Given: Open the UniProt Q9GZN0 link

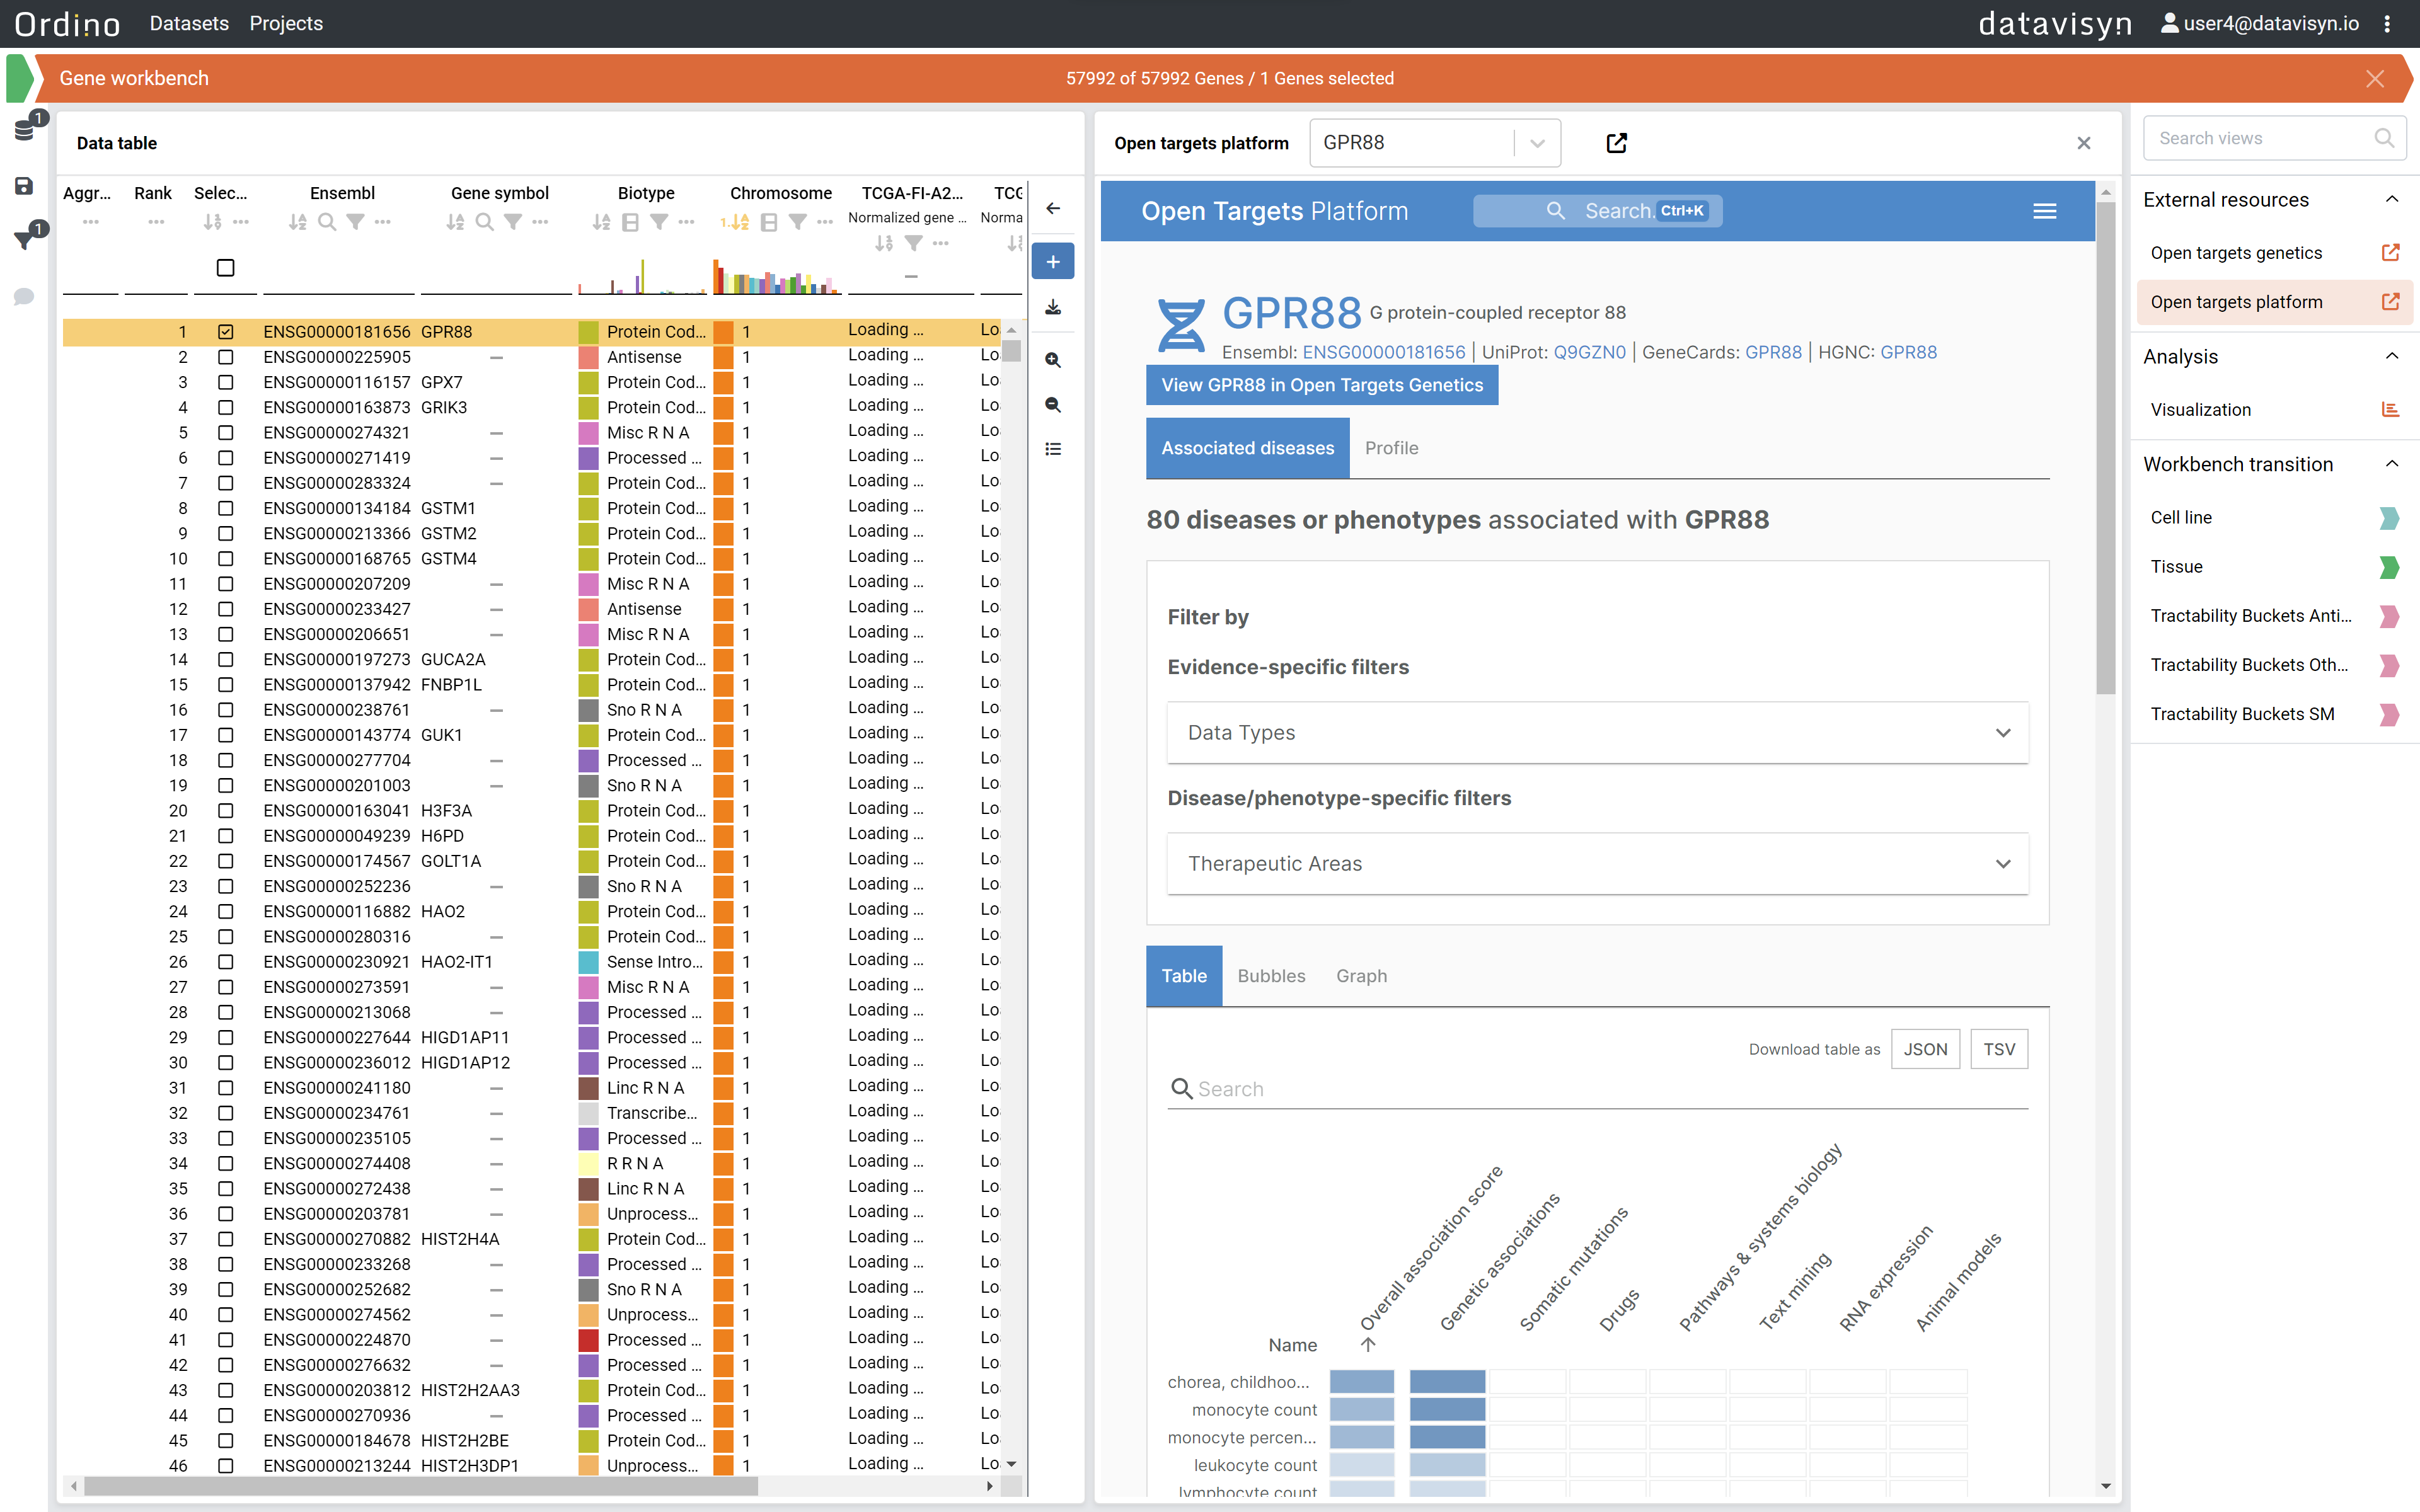Looking at the screenshot, I should (1589, 352).
